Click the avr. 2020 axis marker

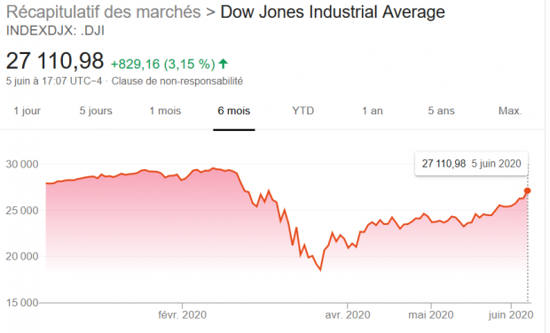[347, 314]
